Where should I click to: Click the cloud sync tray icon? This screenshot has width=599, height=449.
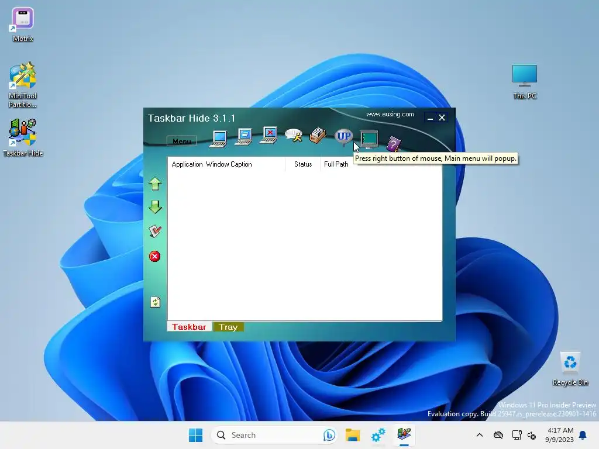pos(498,435)
